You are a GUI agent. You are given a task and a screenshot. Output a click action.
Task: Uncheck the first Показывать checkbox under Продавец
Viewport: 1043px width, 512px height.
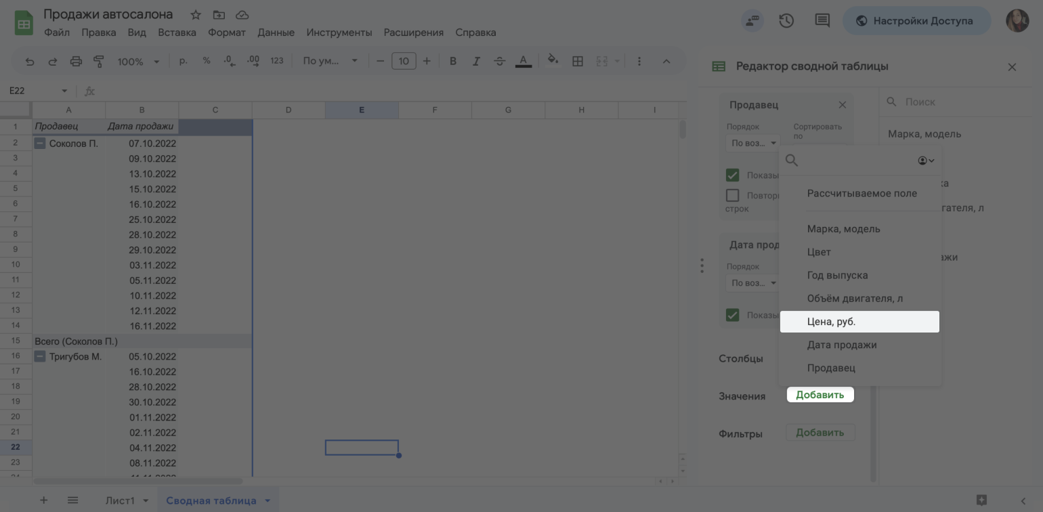732,175
